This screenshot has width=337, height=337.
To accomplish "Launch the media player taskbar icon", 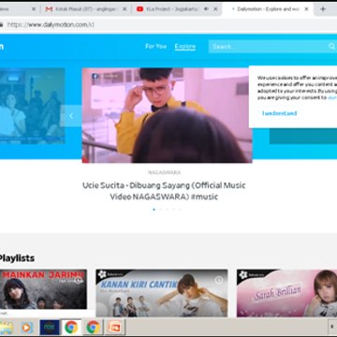I will 27,328.
